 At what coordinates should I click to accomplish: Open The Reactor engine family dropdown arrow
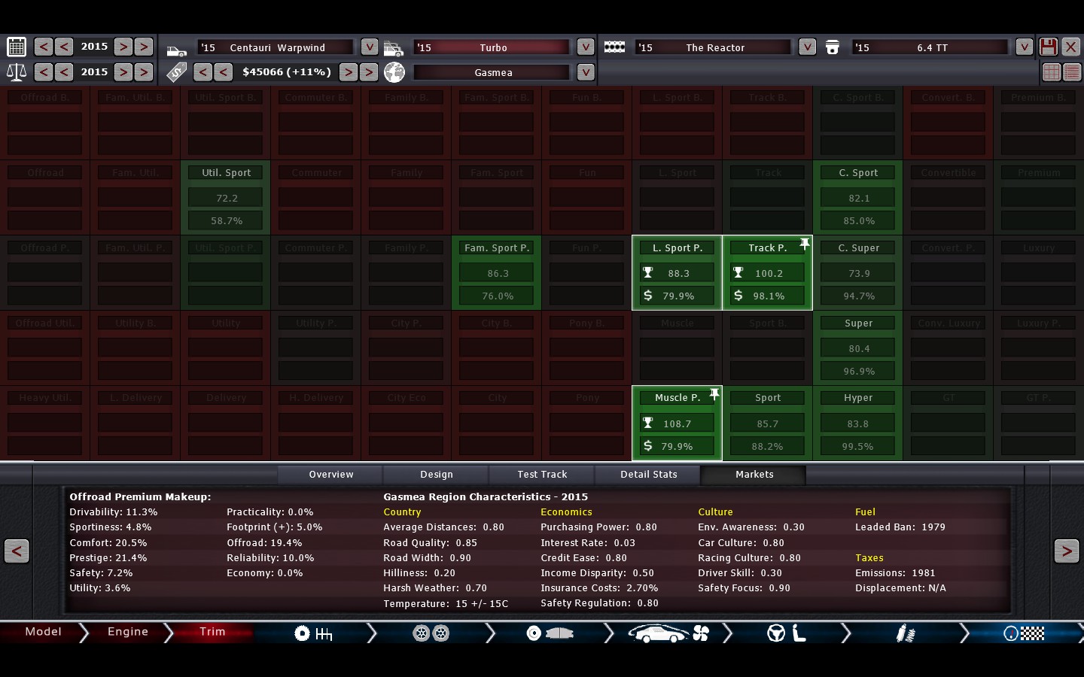coord(807,47)
